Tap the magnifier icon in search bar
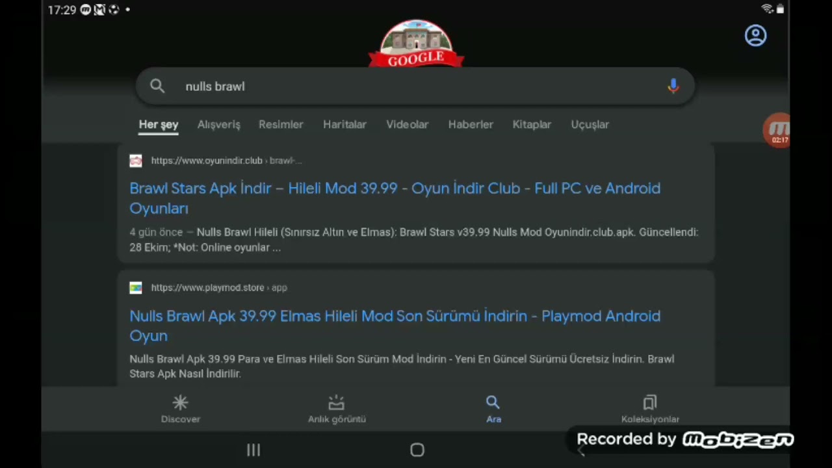 (x=157, y=86)
